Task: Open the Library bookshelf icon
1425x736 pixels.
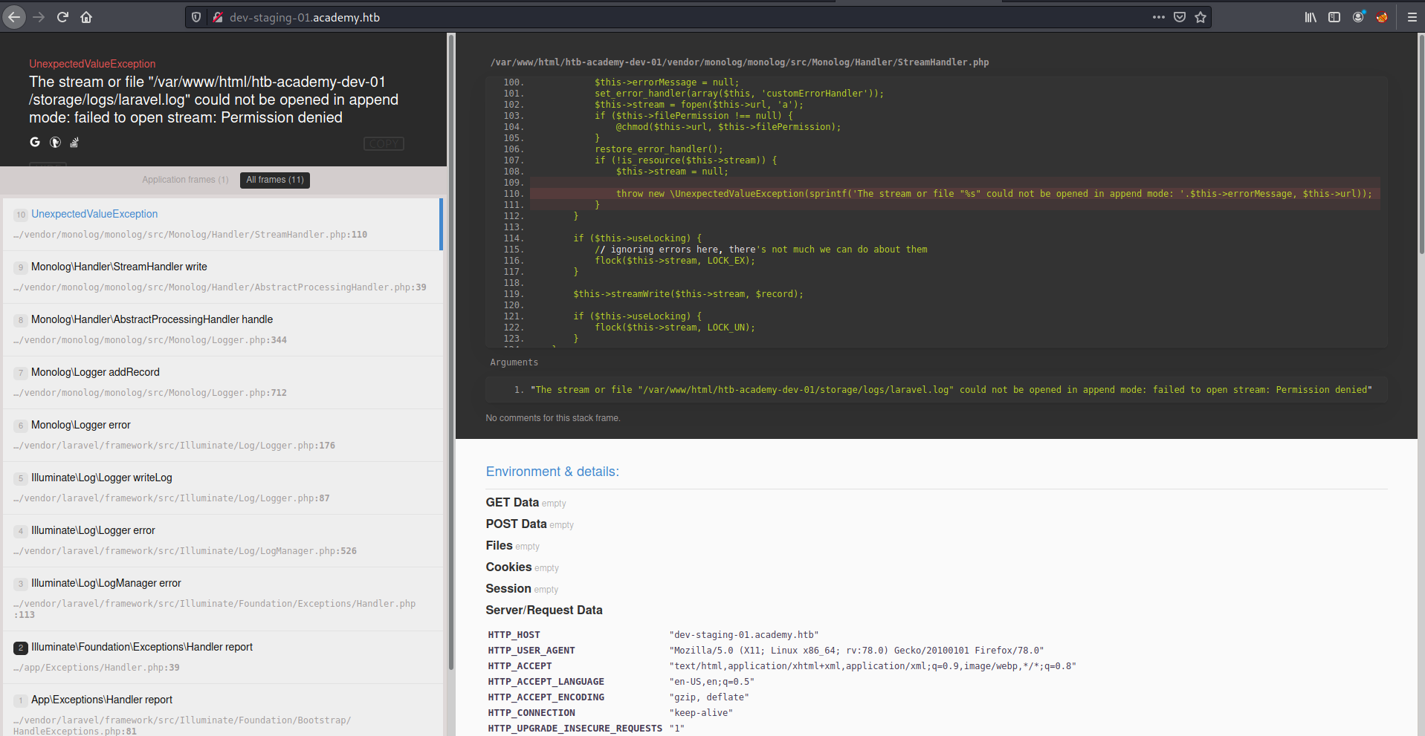Action: pyautogui.click(x=1311, y=17)
